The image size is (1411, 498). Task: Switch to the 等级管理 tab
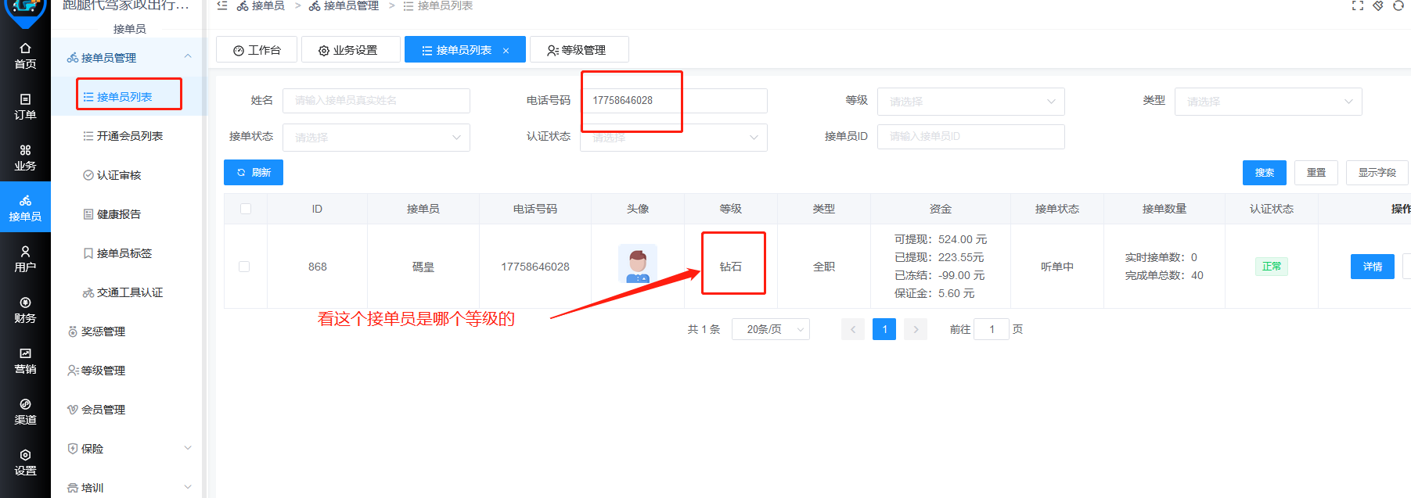click(579, 50)
